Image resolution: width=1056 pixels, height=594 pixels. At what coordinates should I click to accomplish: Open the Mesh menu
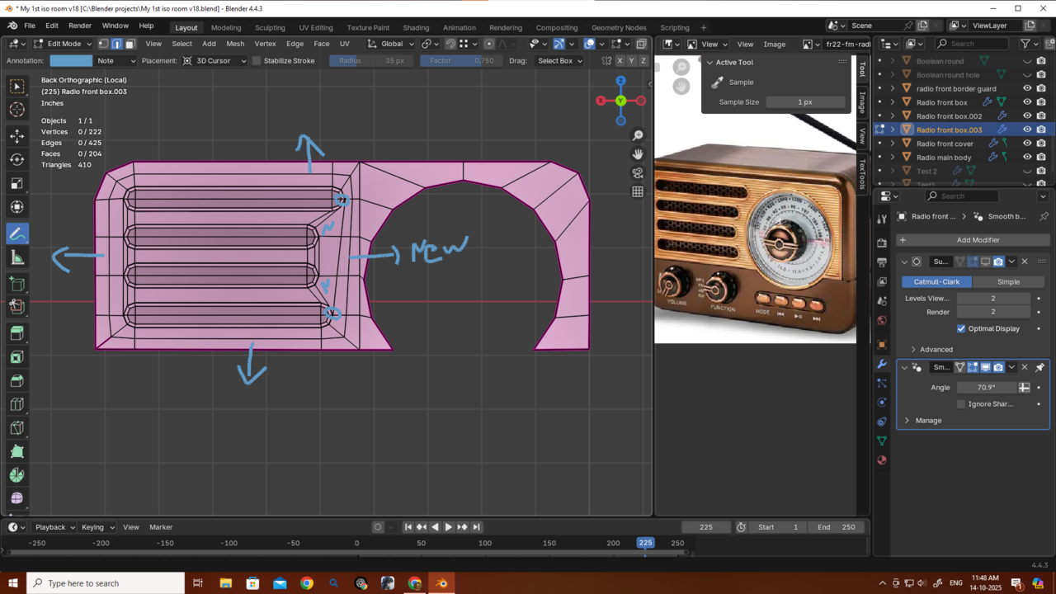[x=235, y=44]
